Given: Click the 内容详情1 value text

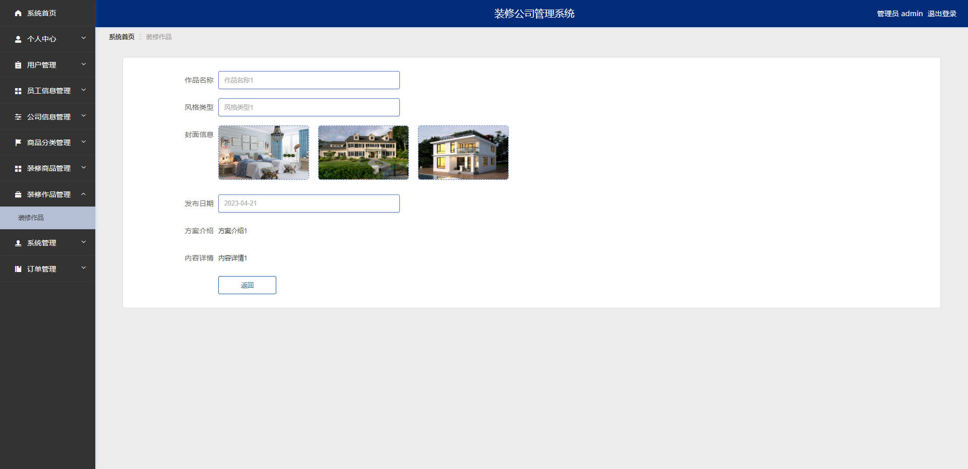Looking at the screenshot, I should (x=233, y=258).
